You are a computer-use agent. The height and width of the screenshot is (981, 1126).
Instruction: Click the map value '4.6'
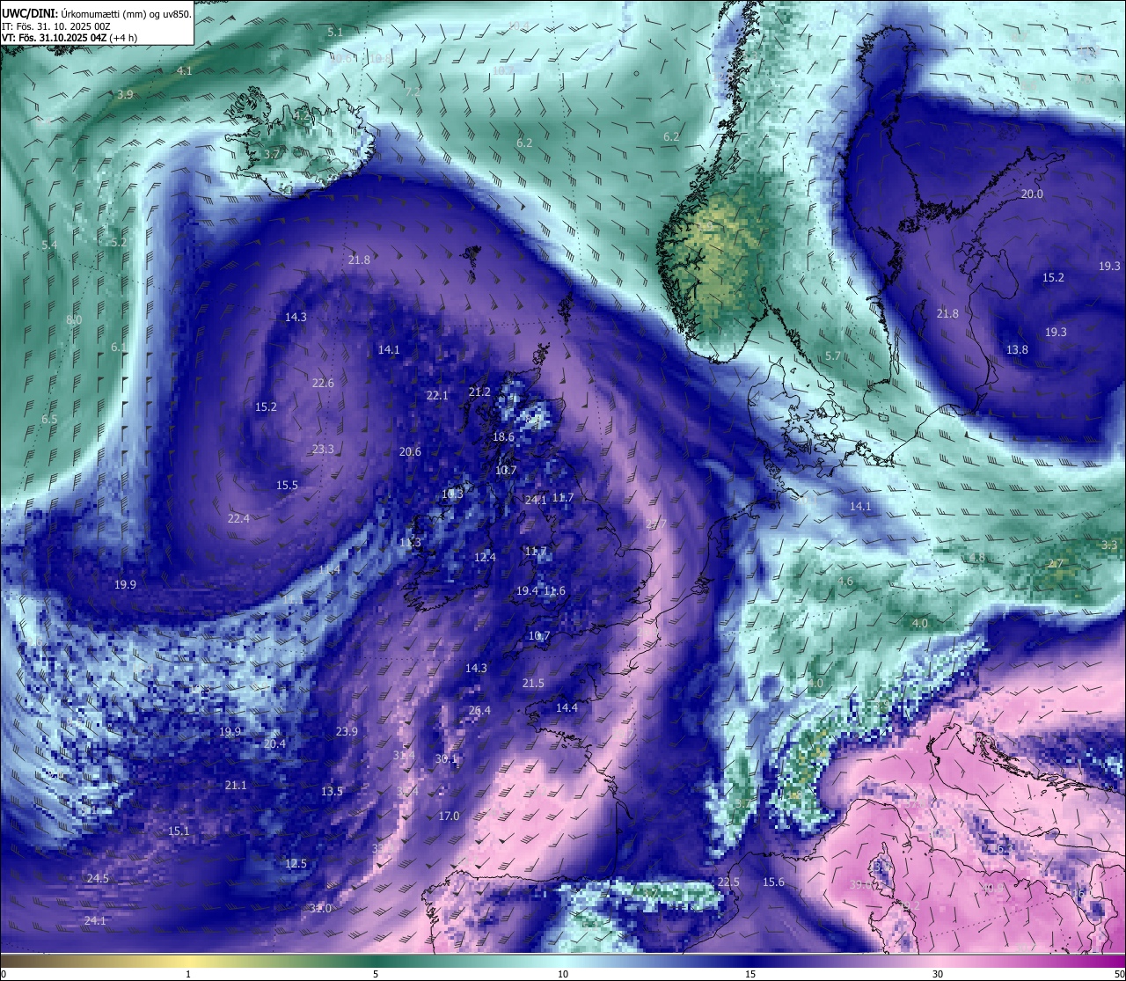pos(845,581)
